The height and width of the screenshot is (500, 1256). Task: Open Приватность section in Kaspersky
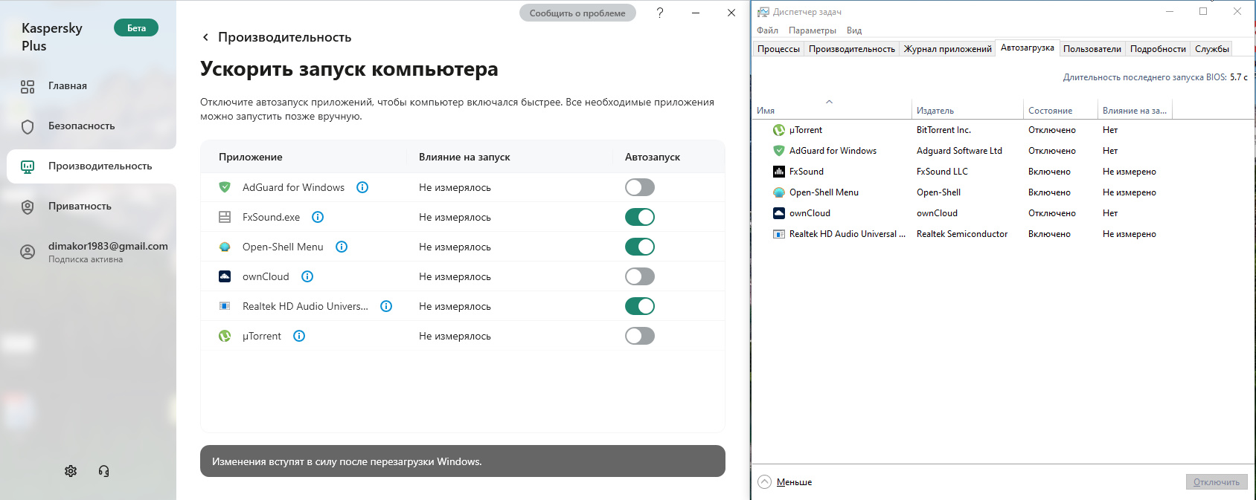click(x=80, y=207)
